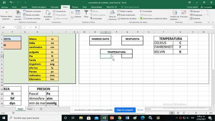Open Validación de datos
The image size is (215, 121).
(127, 18)
